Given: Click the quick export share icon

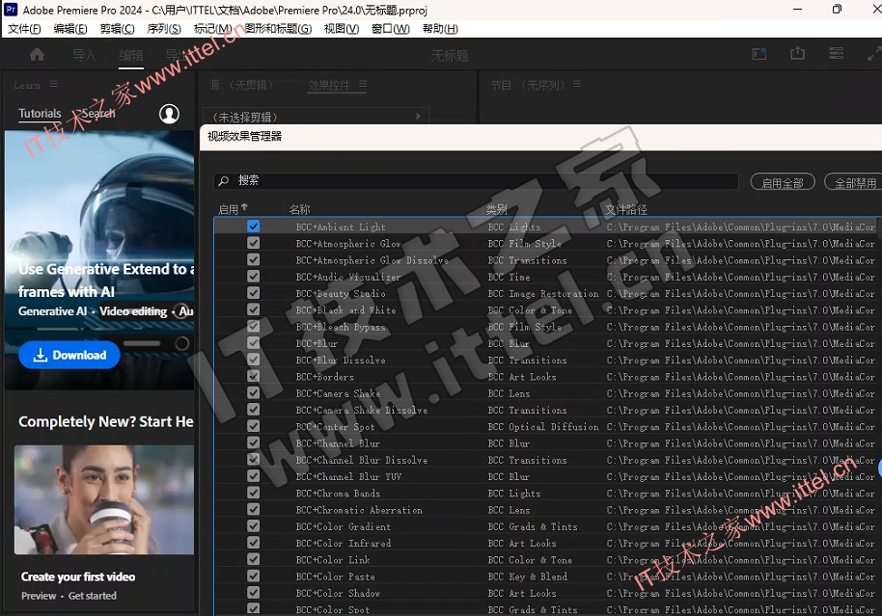Looking at the screenshot, I should [798, 53].
